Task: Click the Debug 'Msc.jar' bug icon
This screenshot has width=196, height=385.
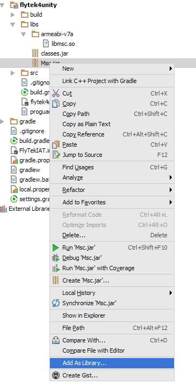Action: (x=56, y=258)
